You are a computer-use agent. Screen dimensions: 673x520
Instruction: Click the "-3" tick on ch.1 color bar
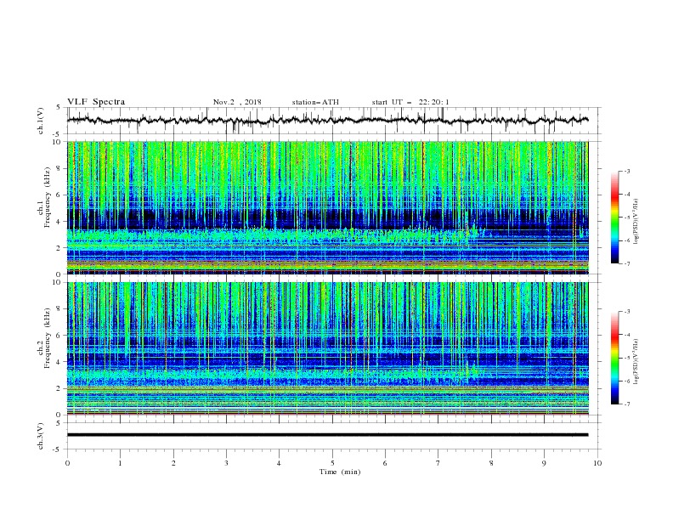click(x=626, y=171)
